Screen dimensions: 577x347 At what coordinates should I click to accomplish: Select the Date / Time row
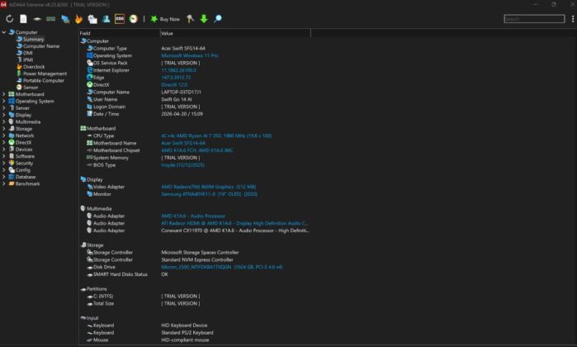pyautogui.click(x=195, y=114)
